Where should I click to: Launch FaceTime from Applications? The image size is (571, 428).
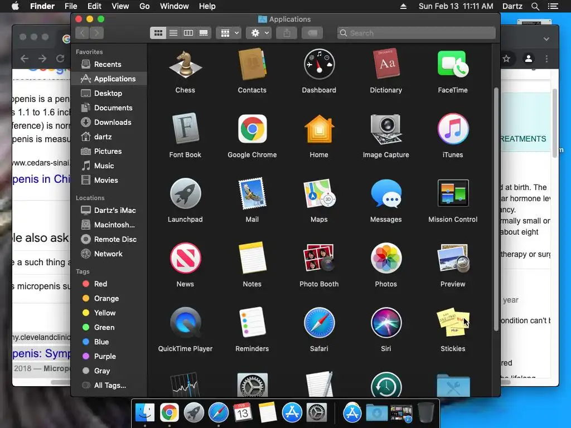click(x=453, y=65)
